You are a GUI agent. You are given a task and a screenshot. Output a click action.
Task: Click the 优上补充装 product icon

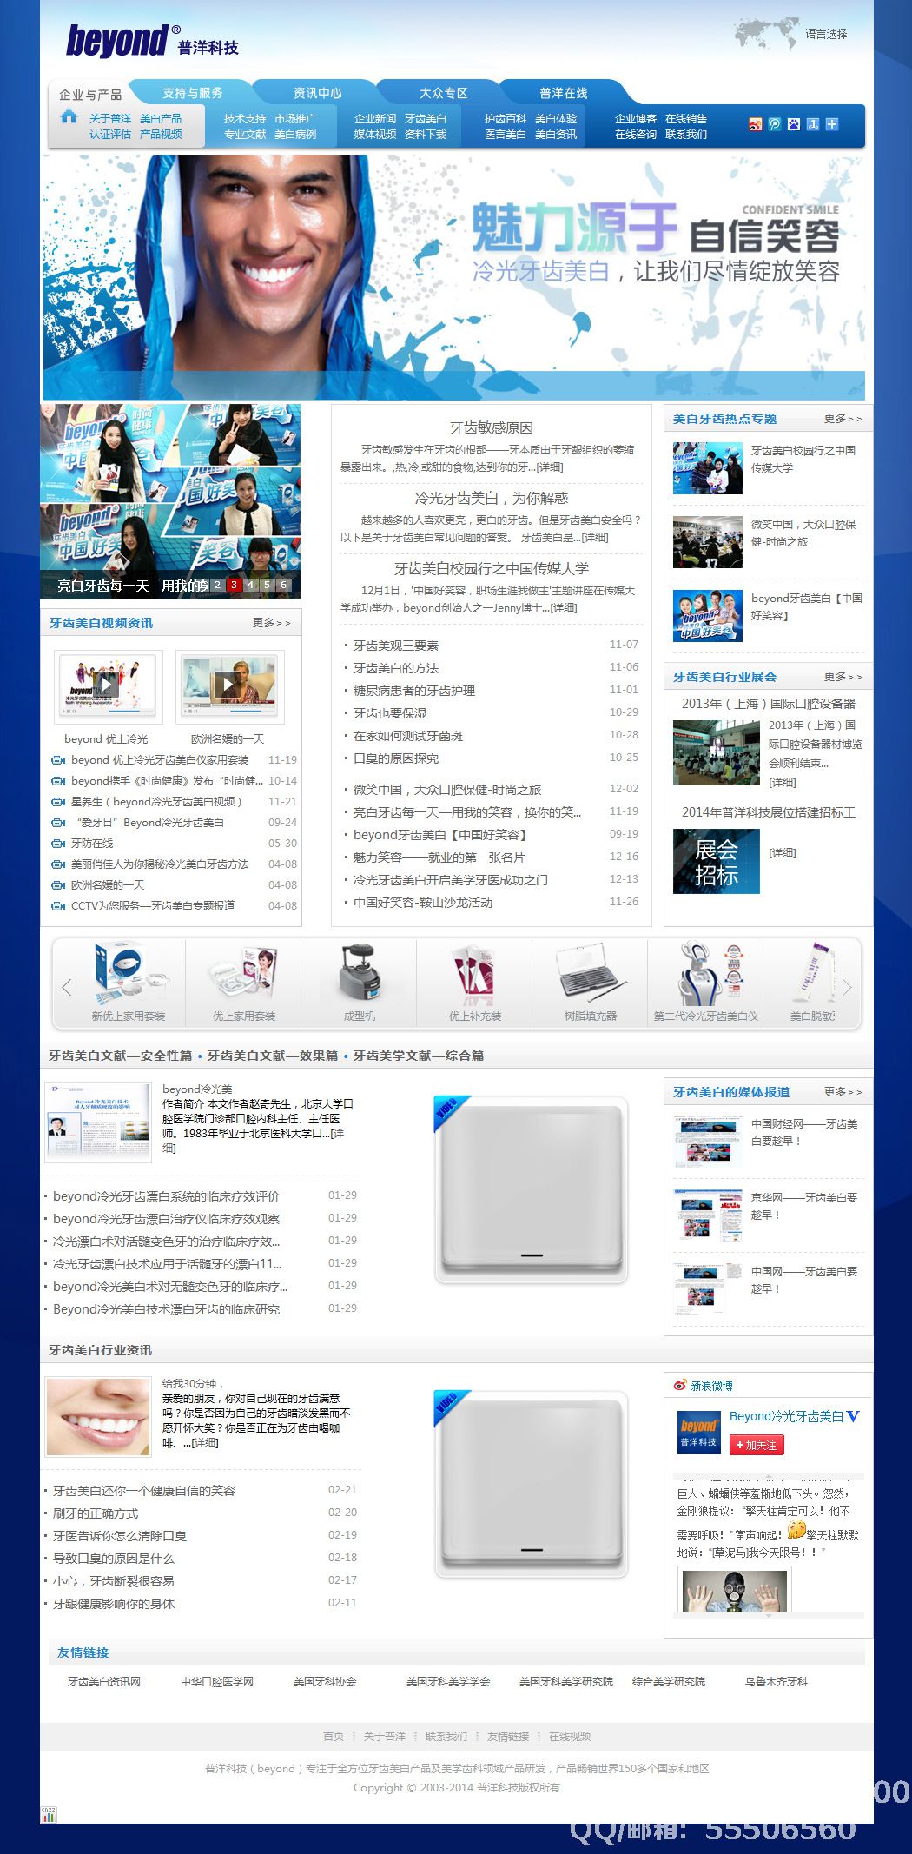[x=474, y=975]
